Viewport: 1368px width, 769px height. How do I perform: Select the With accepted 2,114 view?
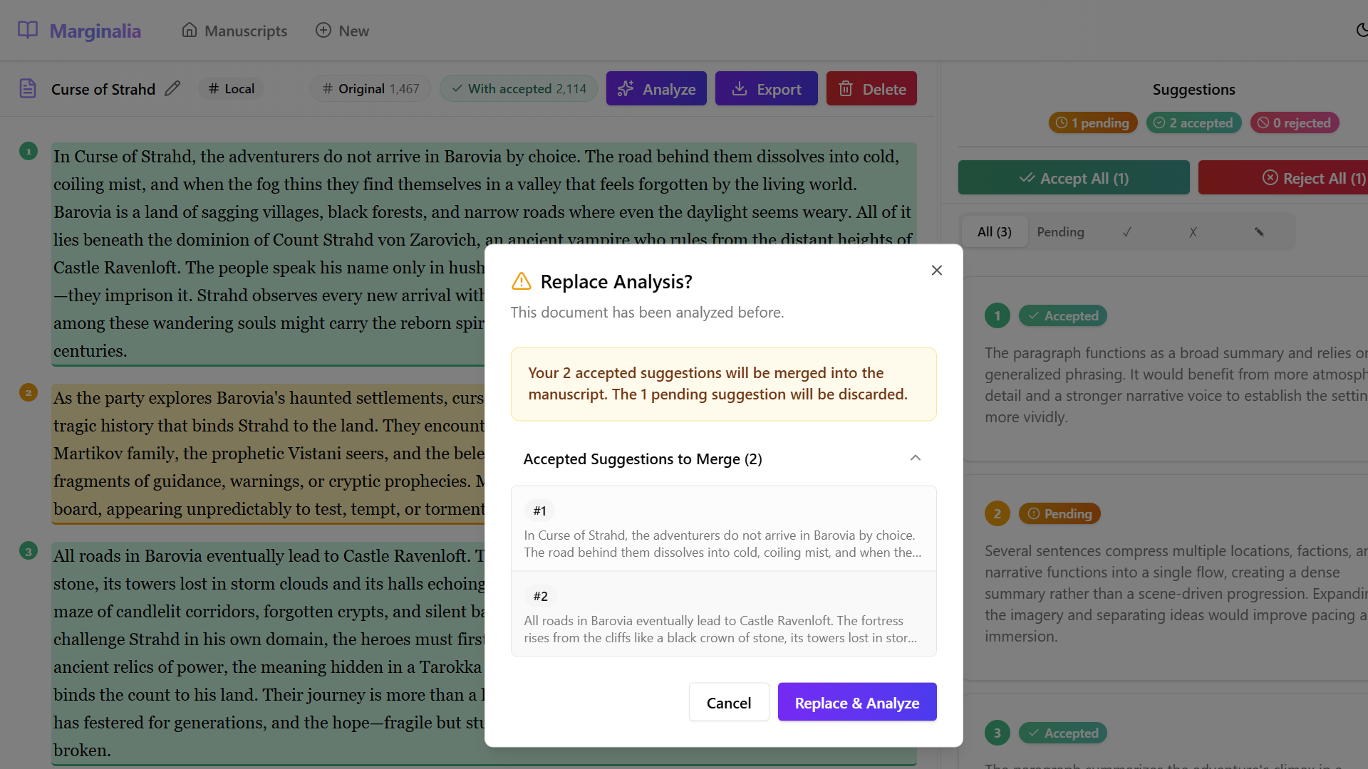pyautogui.click(x=519, y=89)
